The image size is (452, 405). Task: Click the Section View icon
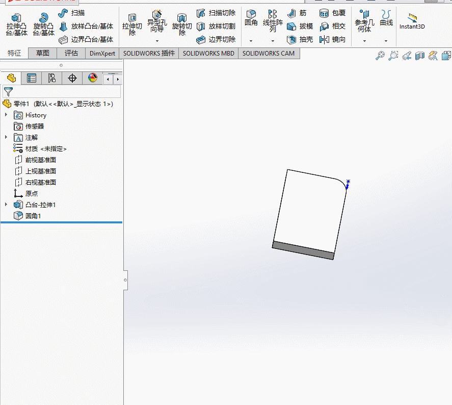coord(420,56)
